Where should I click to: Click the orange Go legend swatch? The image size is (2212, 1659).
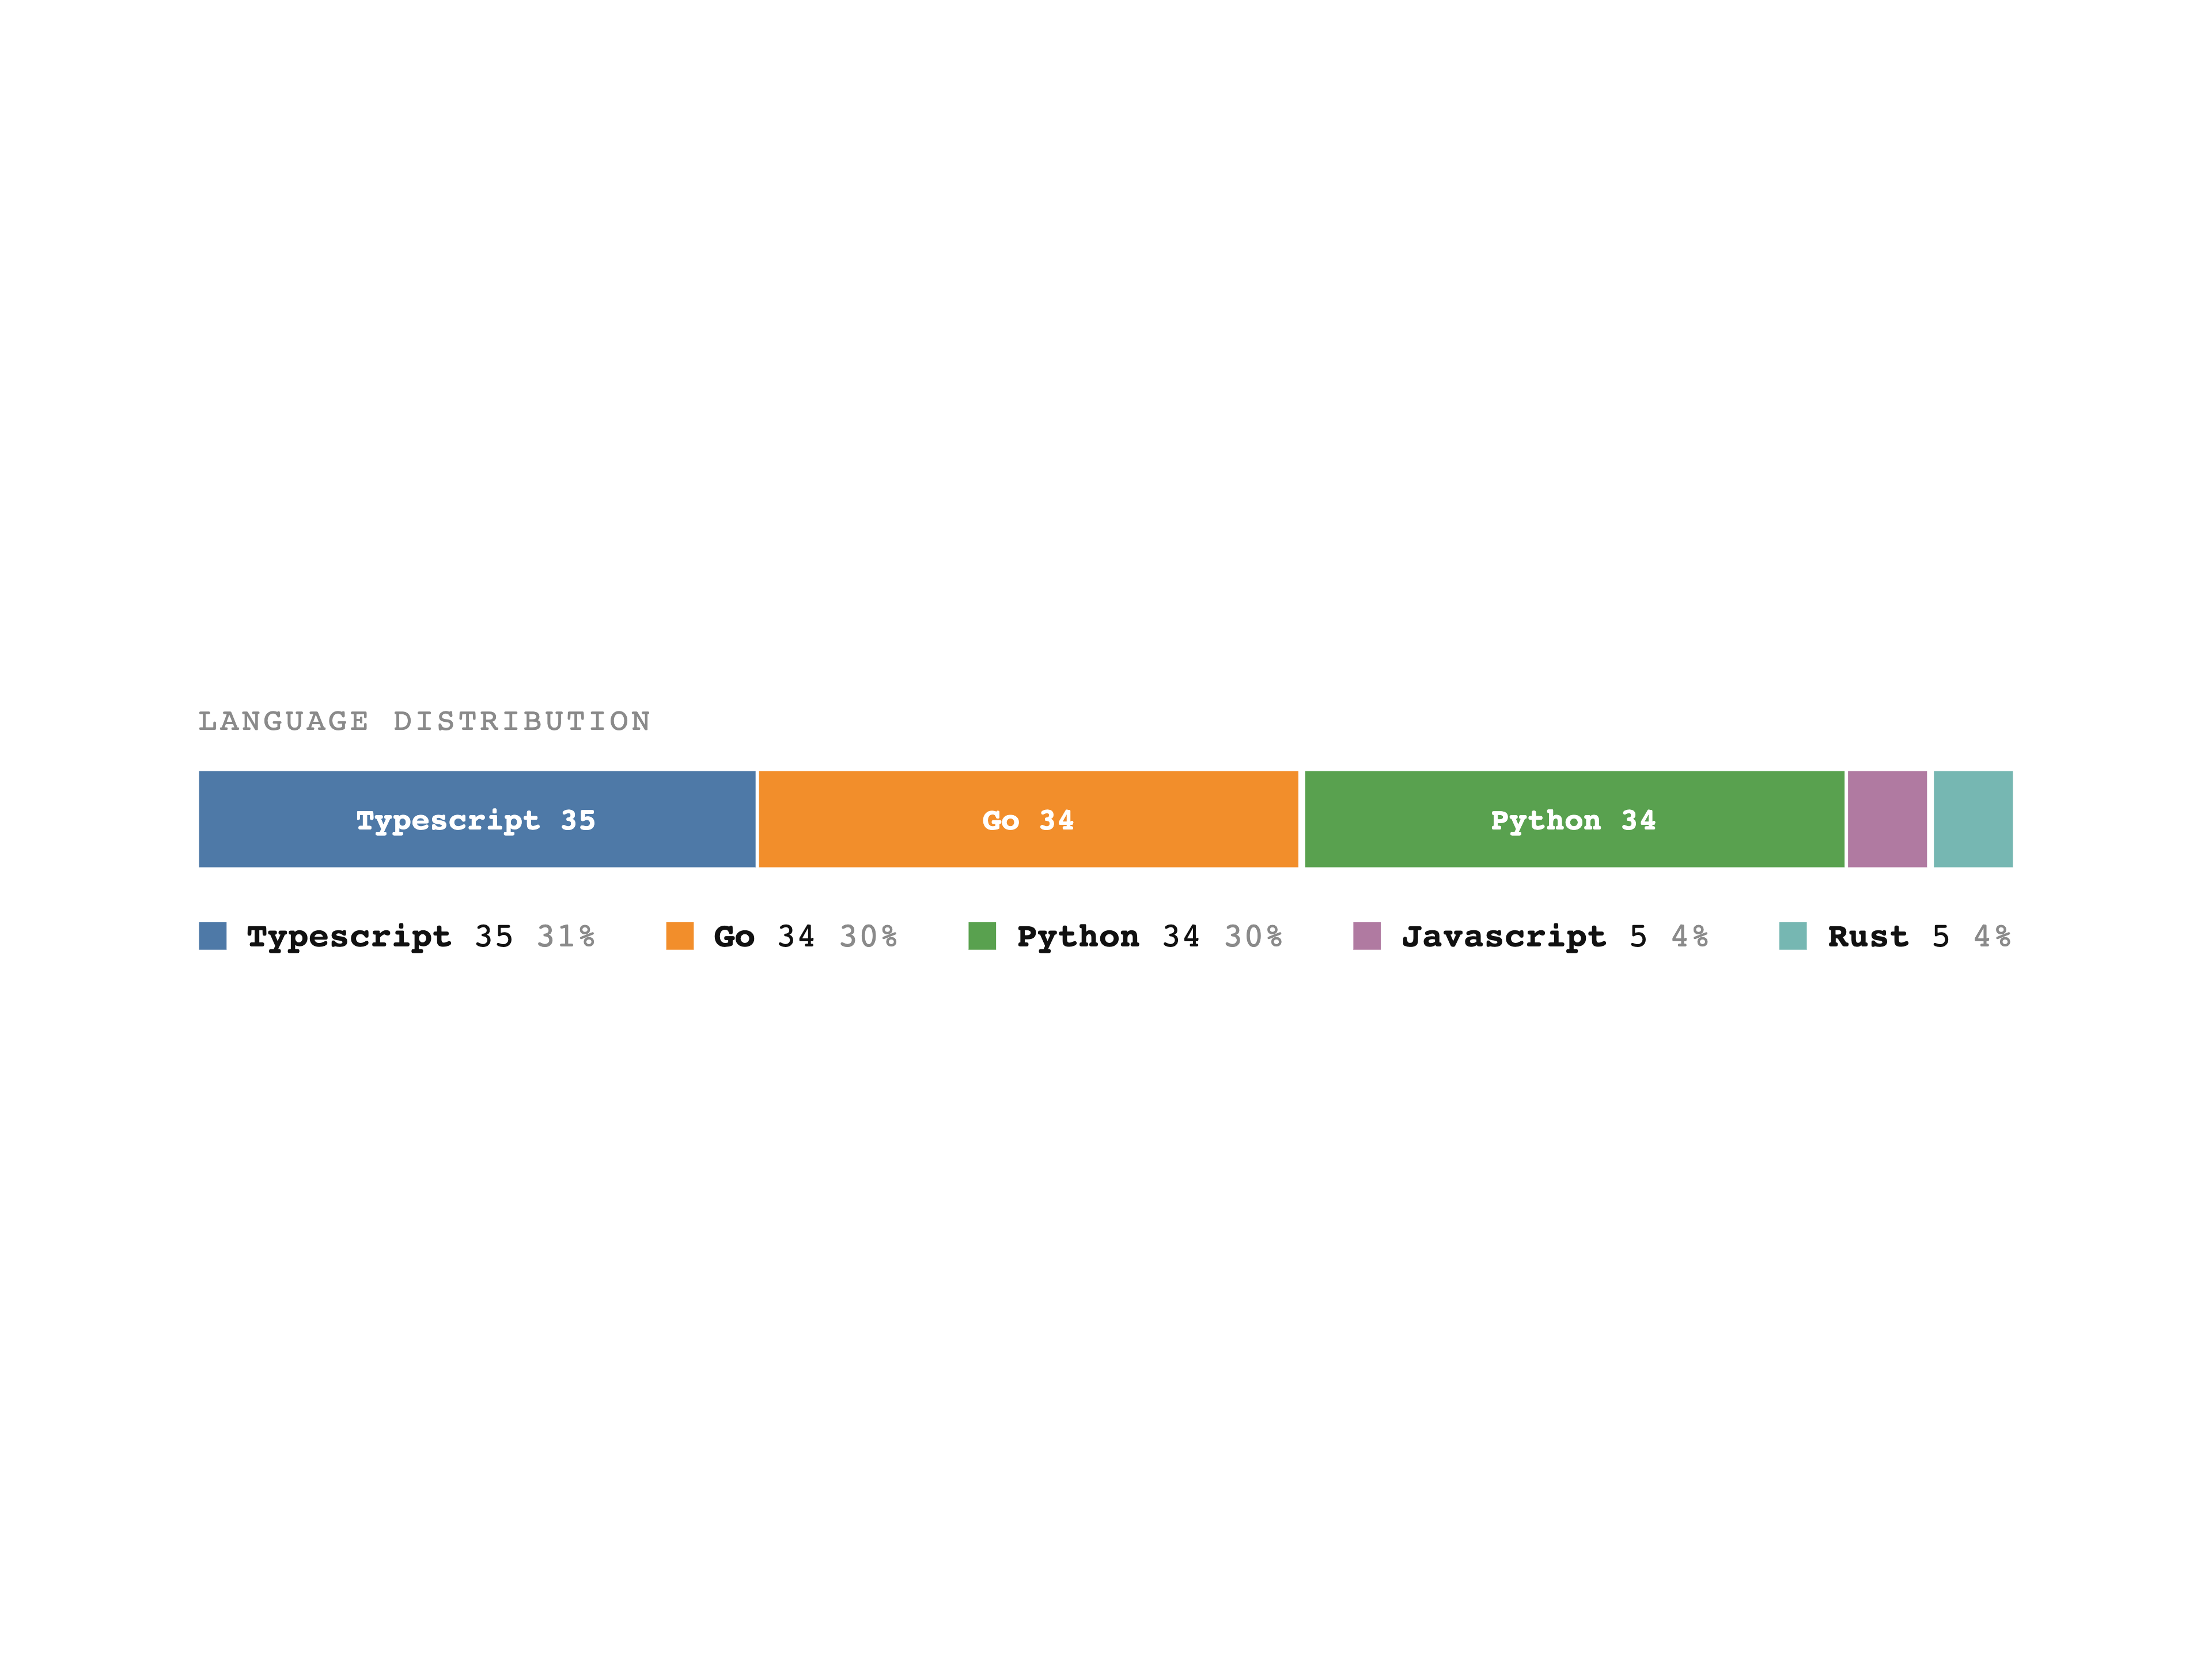click(680, 936)
